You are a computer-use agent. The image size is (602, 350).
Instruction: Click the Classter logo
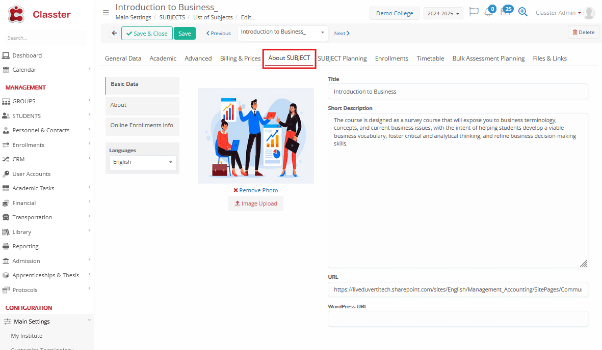click(x=39, y=14)
